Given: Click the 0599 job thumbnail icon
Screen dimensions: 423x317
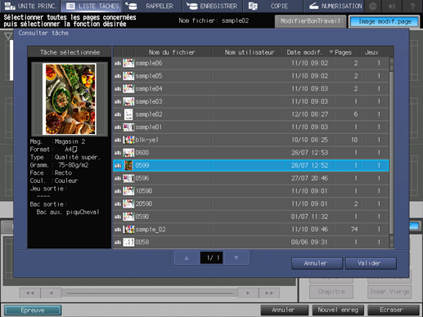Looking at the screenshot, I should pos(128,165).
